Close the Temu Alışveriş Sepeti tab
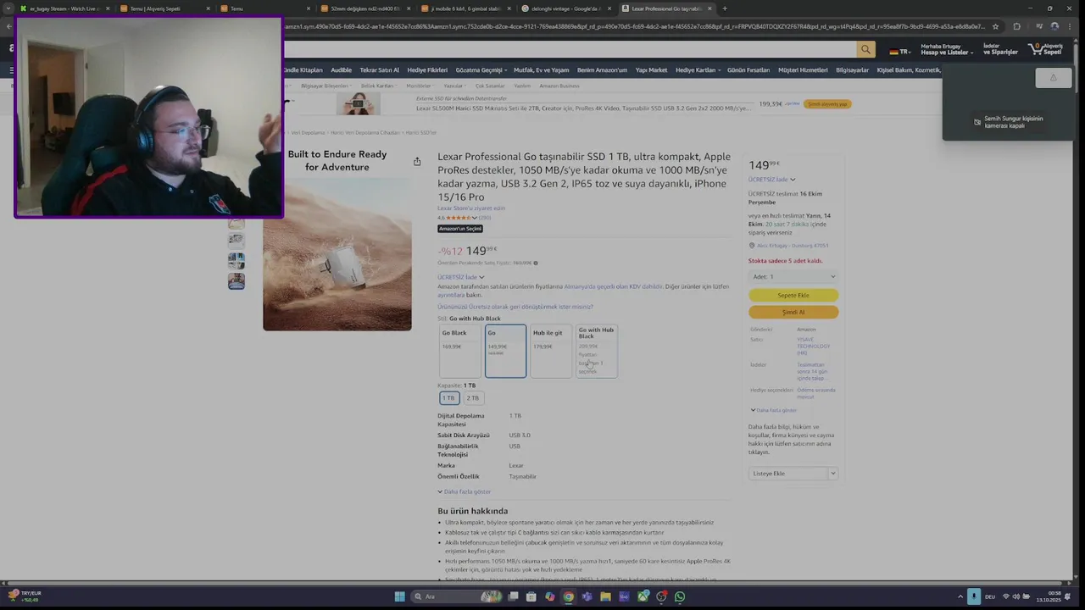The image size is (1085, 610). (x=208, y=8)
